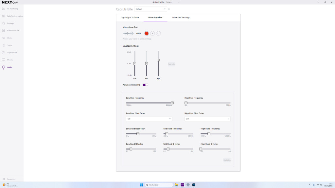Open the Capture Card section
The height and width of the screenshot is (188, 335).
(9, 53)
